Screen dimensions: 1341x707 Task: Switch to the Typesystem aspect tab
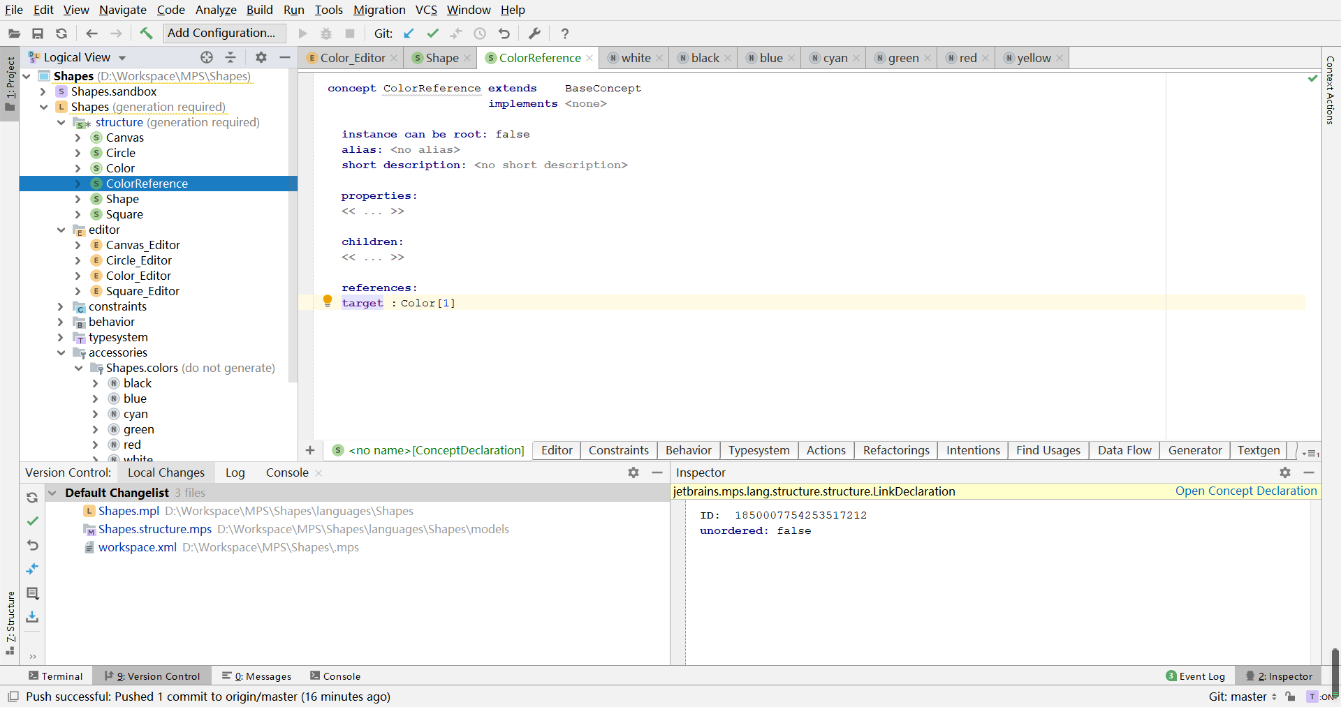tap(759, 450)
